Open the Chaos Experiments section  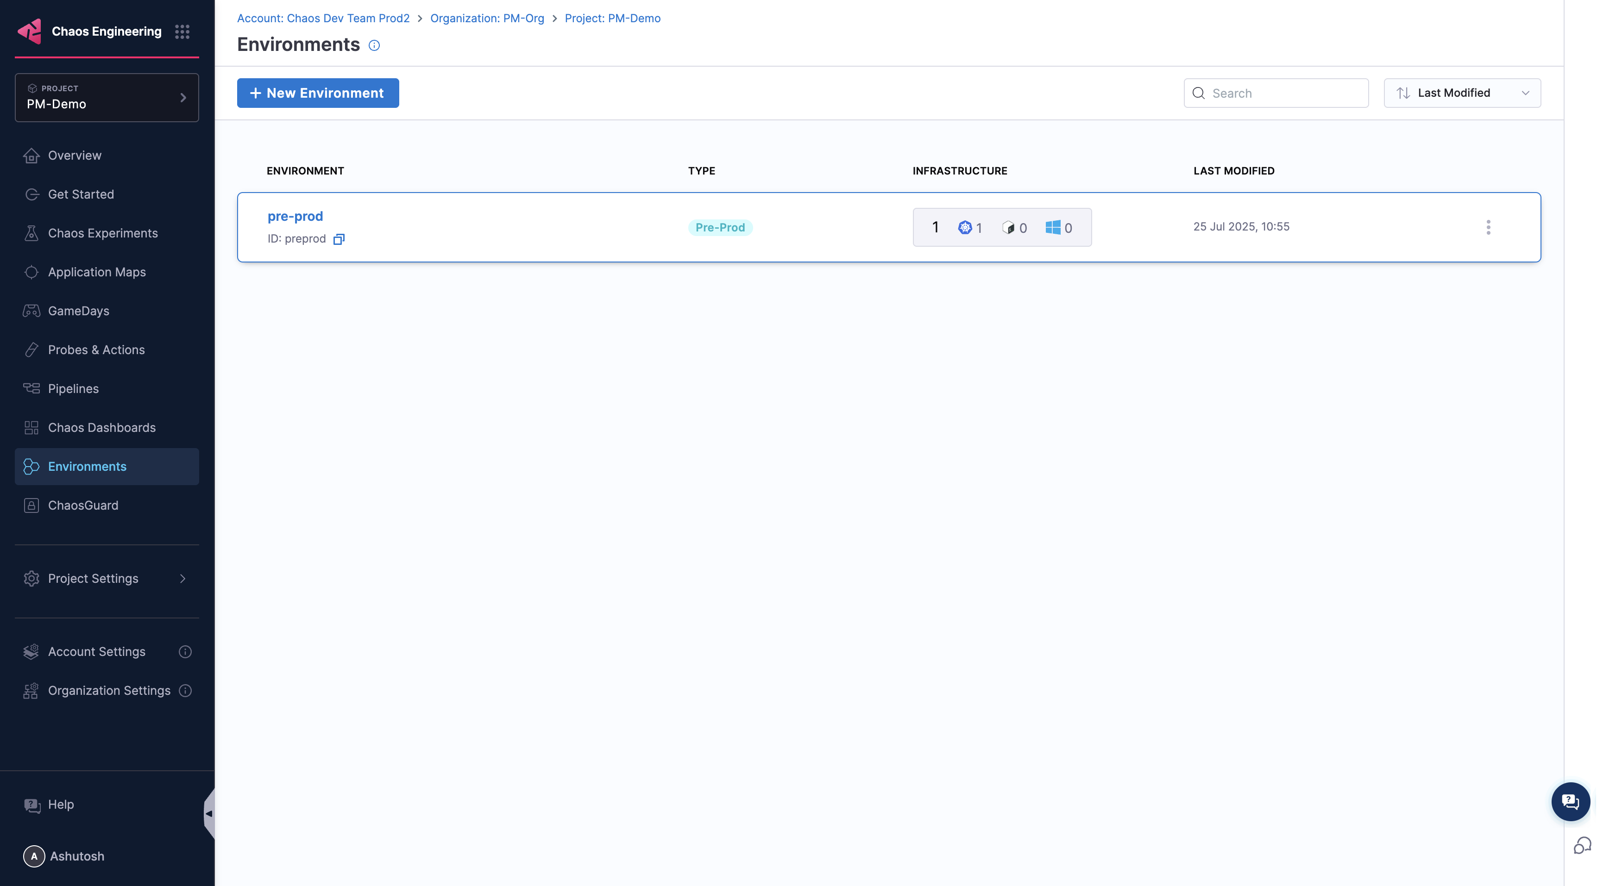102,233
